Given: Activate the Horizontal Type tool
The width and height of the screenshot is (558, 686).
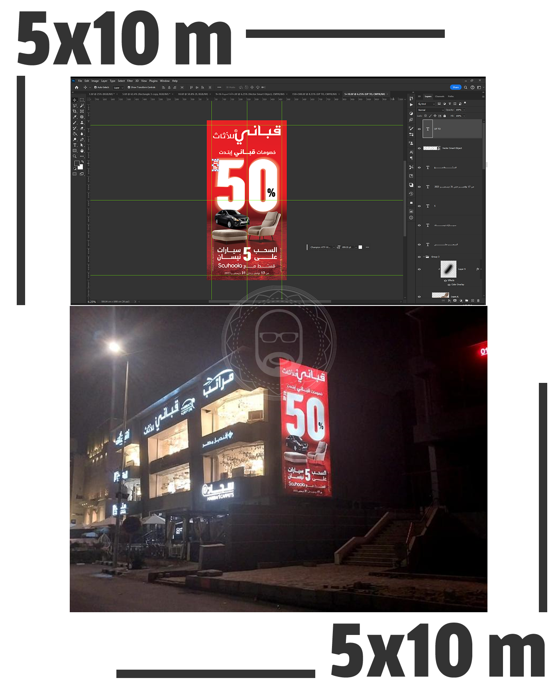Looking at the screenshot, I should coord(75,145).
